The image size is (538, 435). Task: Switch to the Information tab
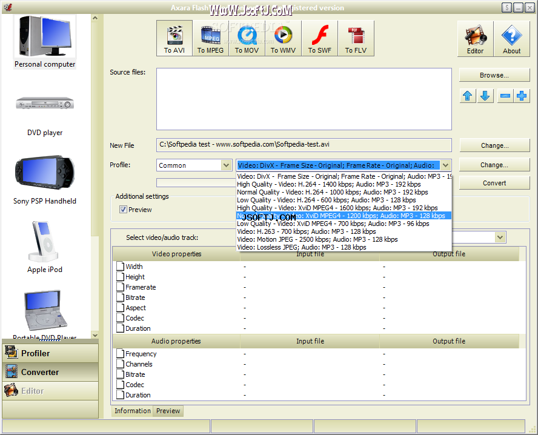click(133, 411)
